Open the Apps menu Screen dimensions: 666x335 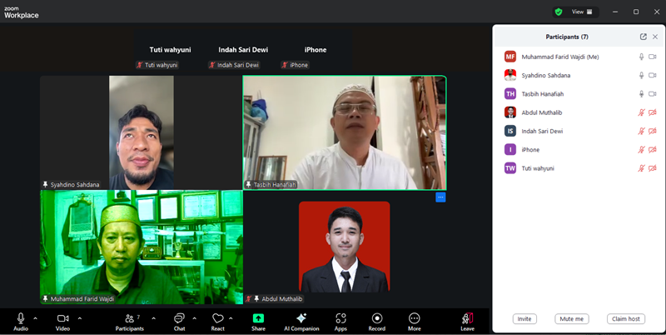point(340,322)
